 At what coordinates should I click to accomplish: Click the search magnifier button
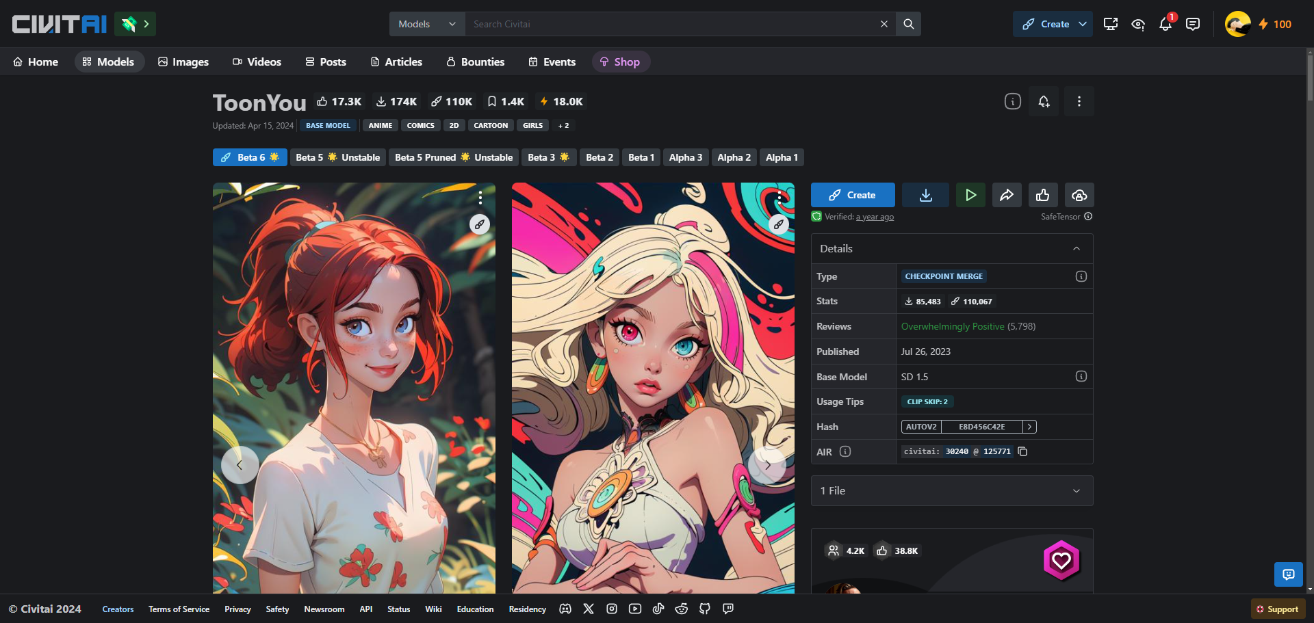click(x=909, y=24)
